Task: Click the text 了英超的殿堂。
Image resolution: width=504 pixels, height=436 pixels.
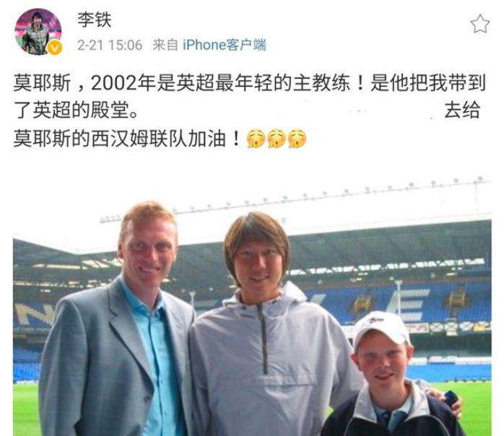Action: click(77, 110)
